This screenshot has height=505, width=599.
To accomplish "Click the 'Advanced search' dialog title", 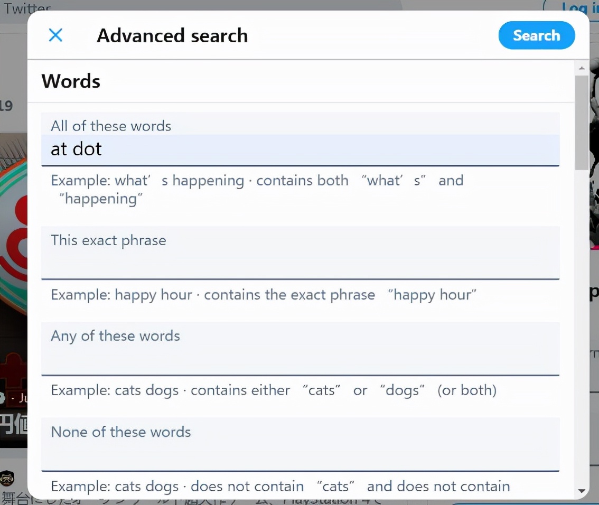I will [x=172, y=35].
